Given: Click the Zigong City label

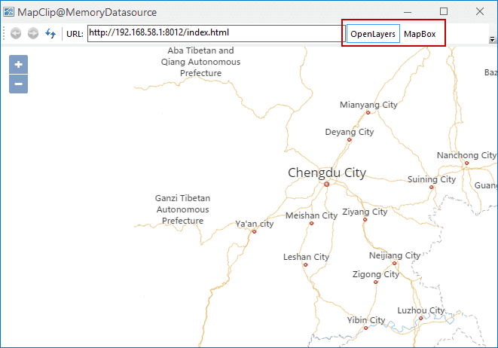Looking at the screenshot, I should (376, 274).
